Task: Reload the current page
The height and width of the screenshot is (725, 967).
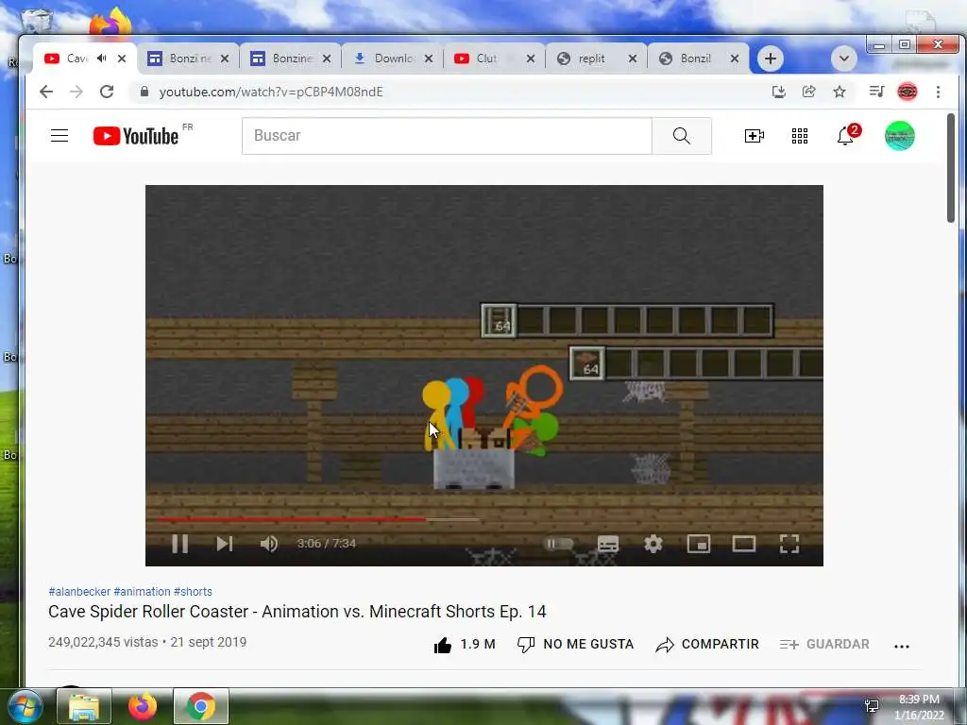Action: click(107, 92)
